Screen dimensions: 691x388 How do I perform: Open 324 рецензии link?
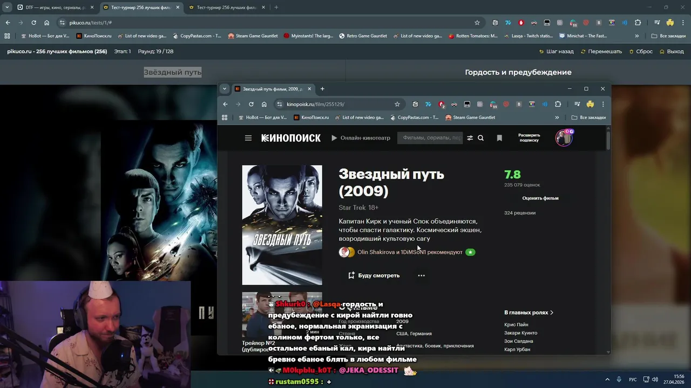(x=520, y=213)
